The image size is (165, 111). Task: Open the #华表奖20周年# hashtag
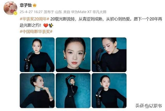(35, 19)
